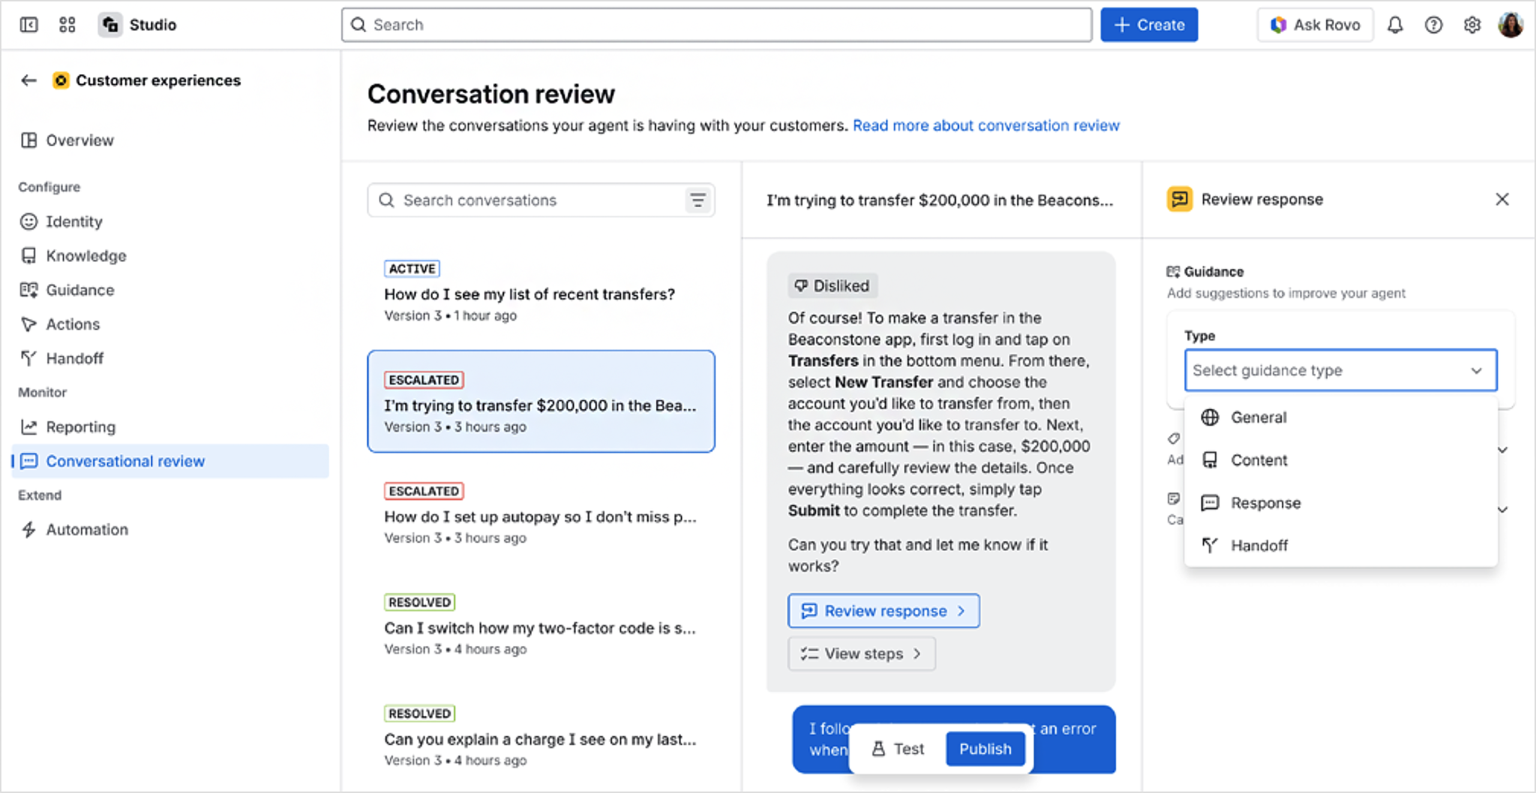Open the settings gear icon
This screenshot has width=1536, height=793.
coord(1472,25)
